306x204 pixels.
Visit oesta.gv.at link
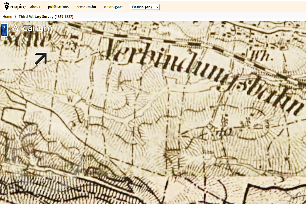113,7
